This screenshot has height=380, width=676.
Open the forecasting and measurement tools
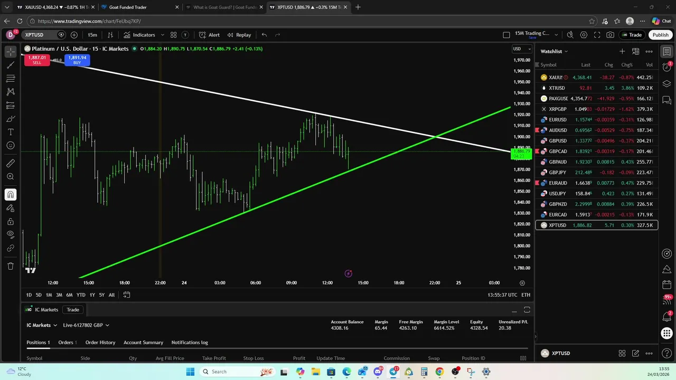[11, 106]
